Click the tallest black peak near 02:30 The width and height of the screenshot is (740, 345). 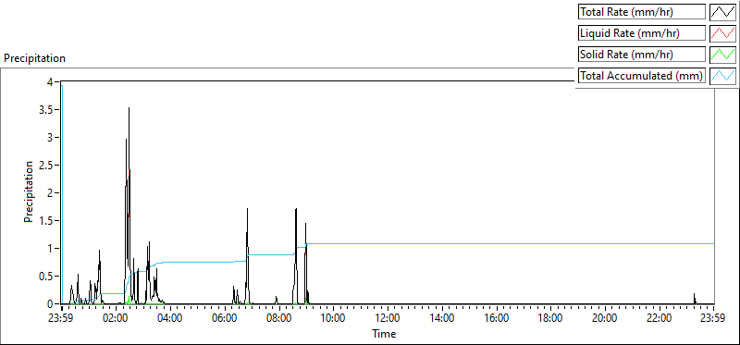(x=129, y=109)
